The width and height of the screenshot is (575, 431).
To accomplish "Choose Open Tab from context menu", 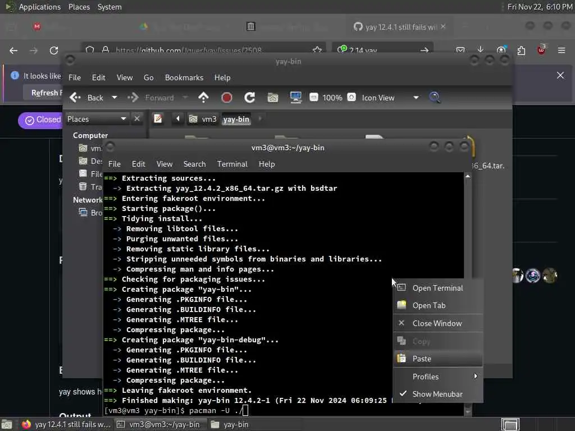I will pos(438,305).
